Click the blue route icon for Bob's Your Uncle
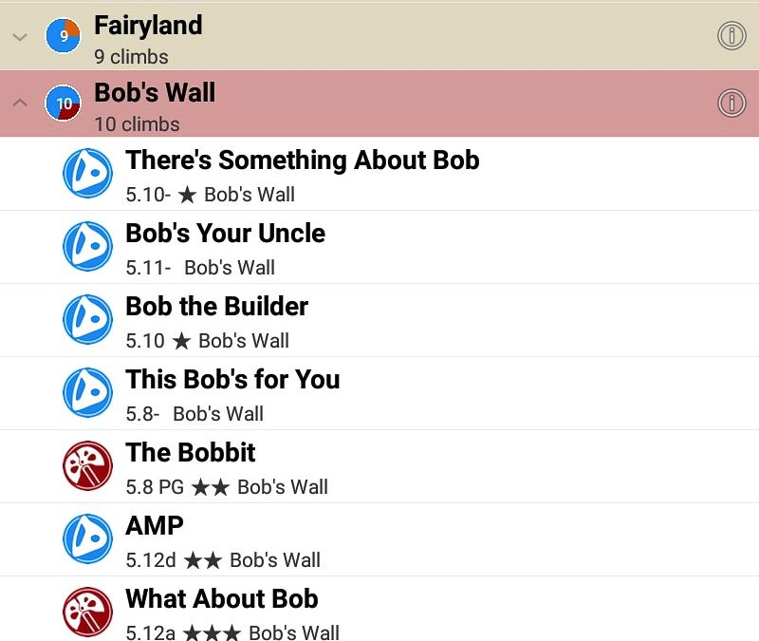This screenshot has width=759, height=641. pos(87,247)
